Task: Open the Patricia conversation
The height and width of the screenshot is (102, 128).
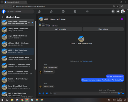Action: (x=17, y=80)
